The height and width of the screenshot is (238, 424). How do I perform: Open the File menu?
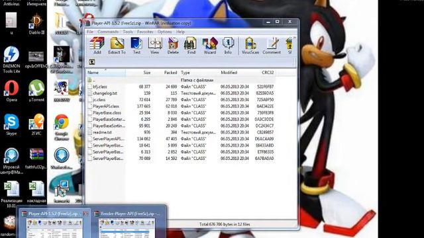pyautogui.click(x=90, y=32)
